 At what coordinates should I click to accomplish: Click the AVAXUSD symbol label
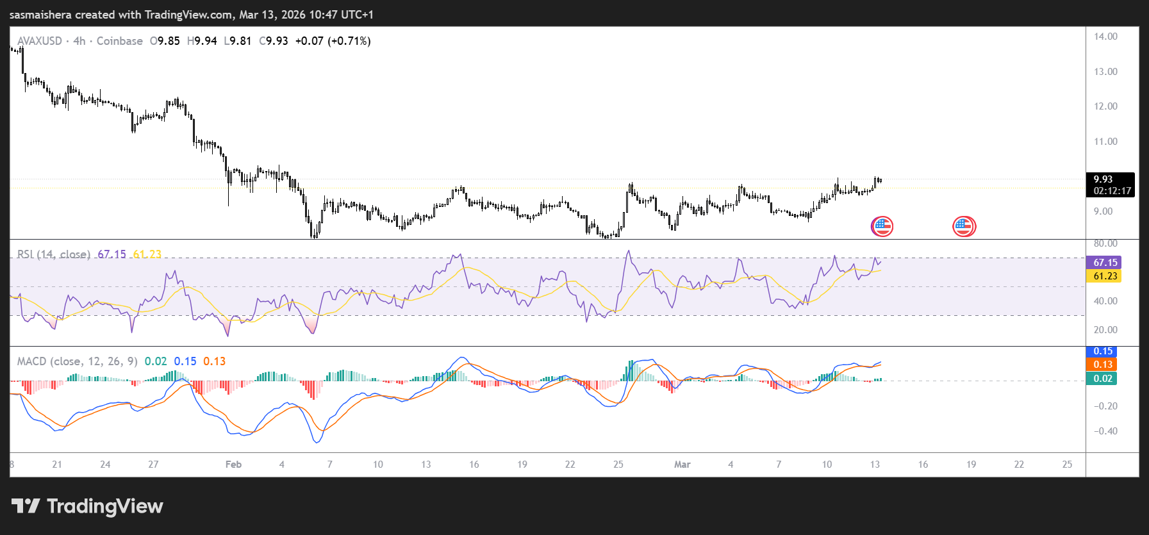(x=40, y=41)
